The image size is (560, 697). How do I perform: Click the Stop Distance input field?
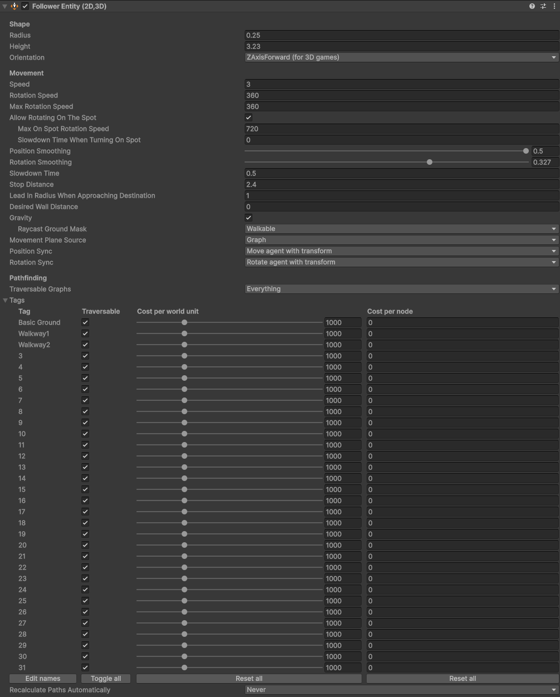coord(401,184)
